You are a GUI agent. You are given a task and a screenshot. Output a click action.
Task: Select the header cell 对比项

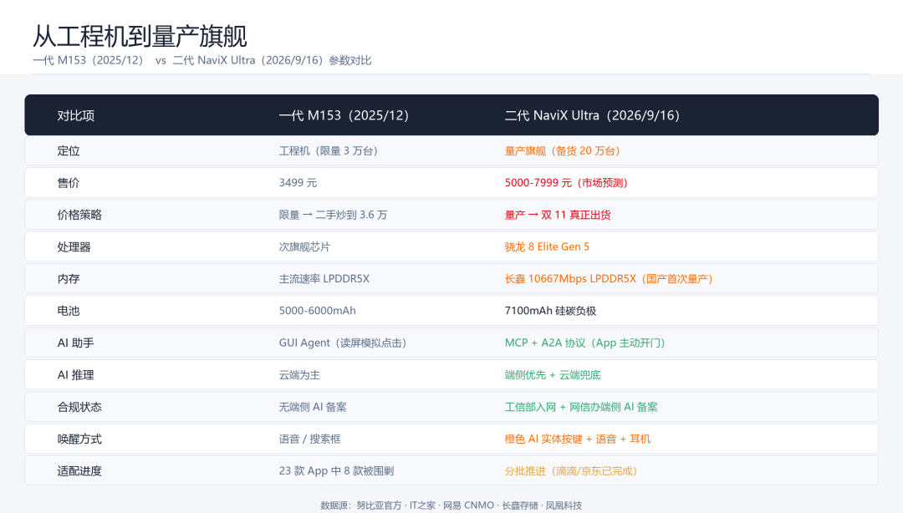(x=75, y=115)
